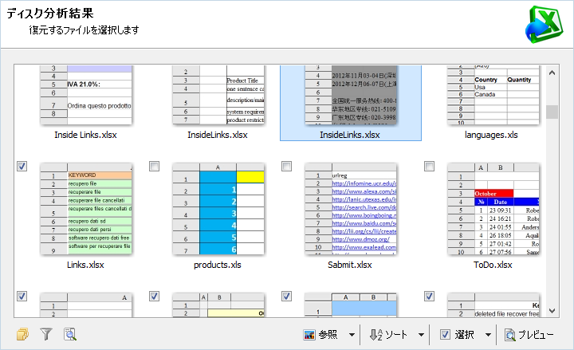Uncheck the Links.xlsx checkbox

(22, 166)
